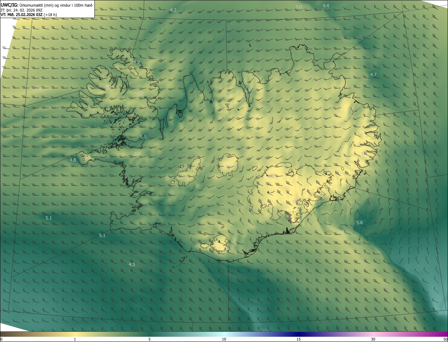Click the 10 tick on the color scale

click(224, 339)
